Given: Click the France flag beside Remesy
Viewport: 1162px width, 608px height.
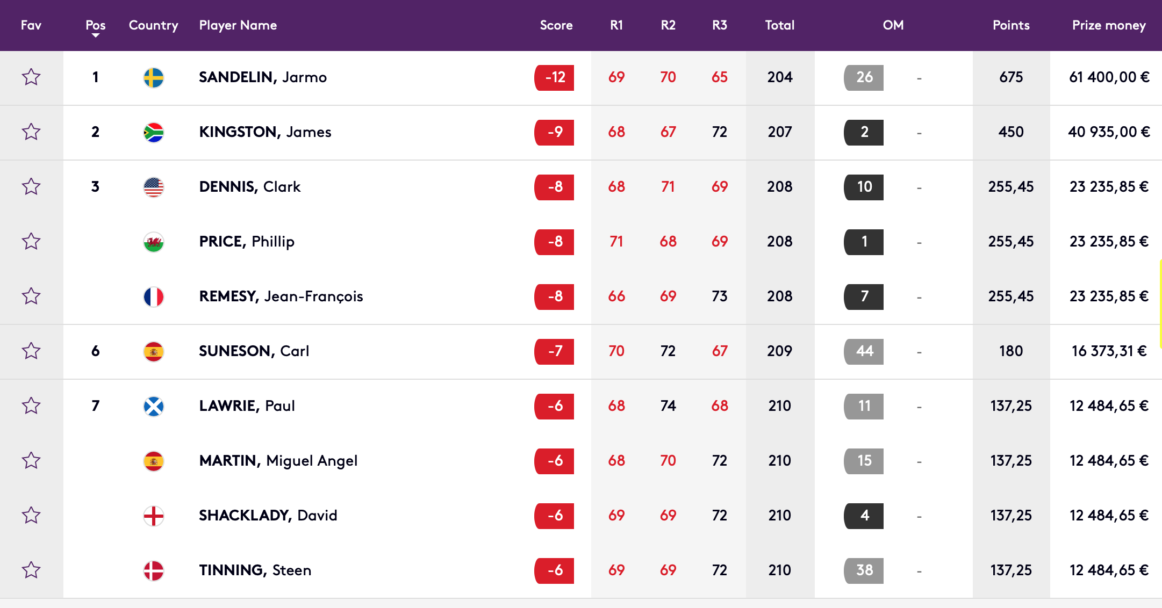Looking at the screenshot, I should pos(154,296).
